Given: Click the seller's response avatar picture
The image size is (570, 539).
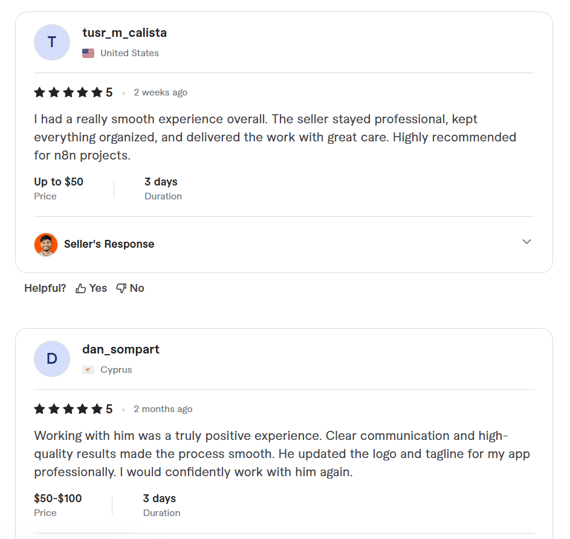Looking at the screenshot, I should (x=46, y=244).
